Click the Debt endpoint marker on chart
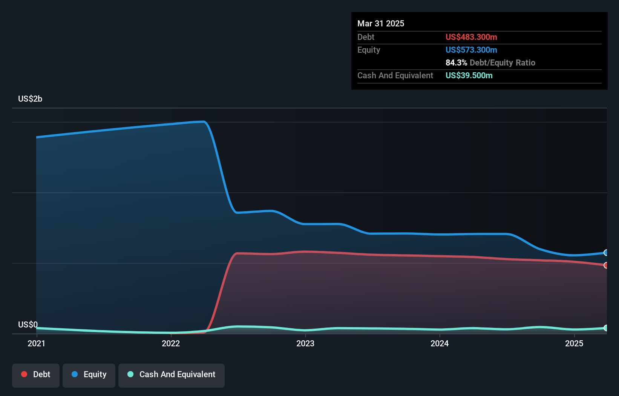 point(606,265)
